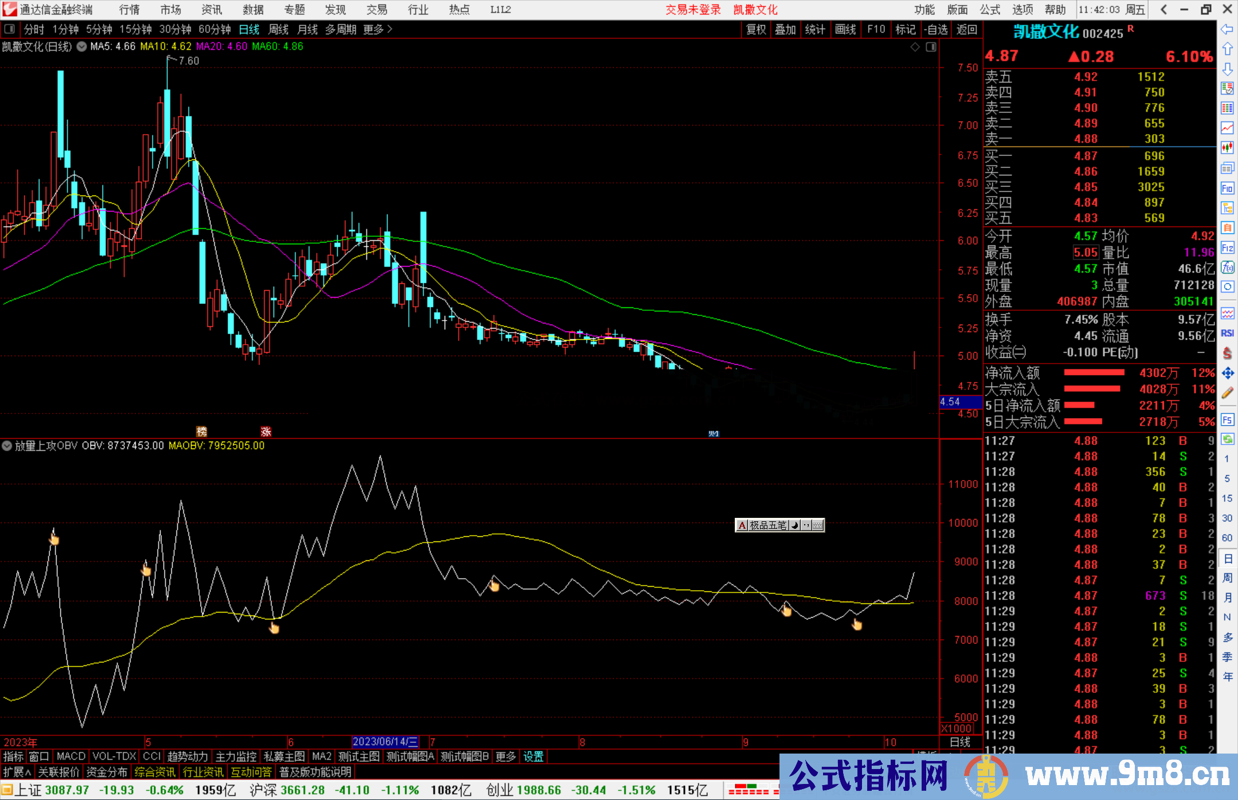Screen dimensions: 1238x800
Task: Toggle chart panel layout square icon
Action: [x=931, y=47]
